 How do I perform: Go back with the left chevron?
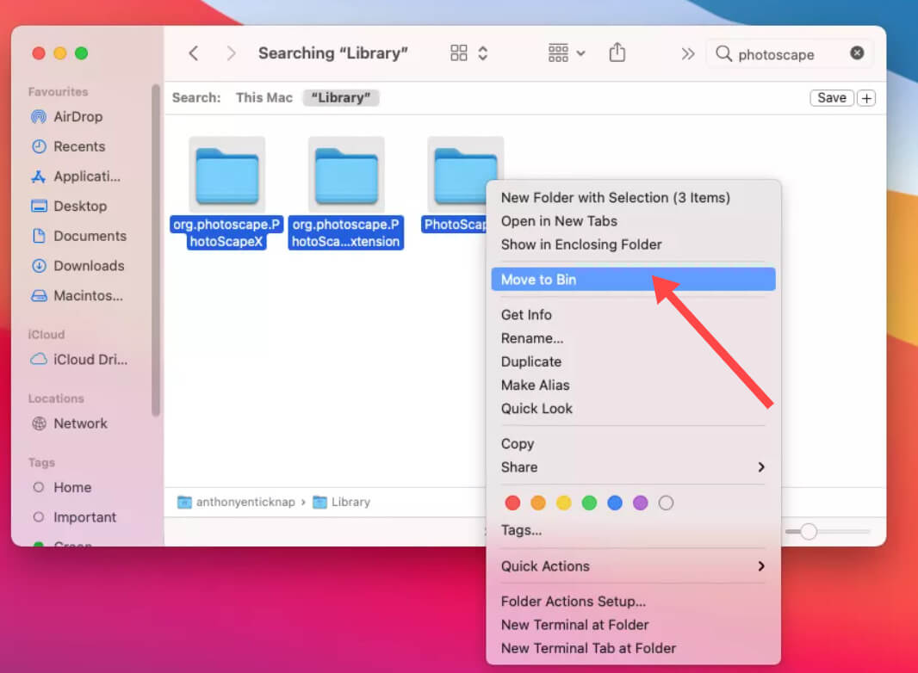click(194, 53)
